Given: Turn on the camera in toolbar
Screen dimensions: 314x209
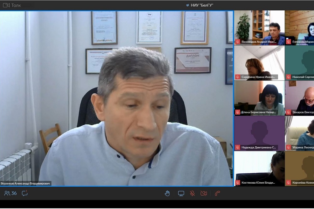Looking at the screenshot, I should click(x=204, y=193).
